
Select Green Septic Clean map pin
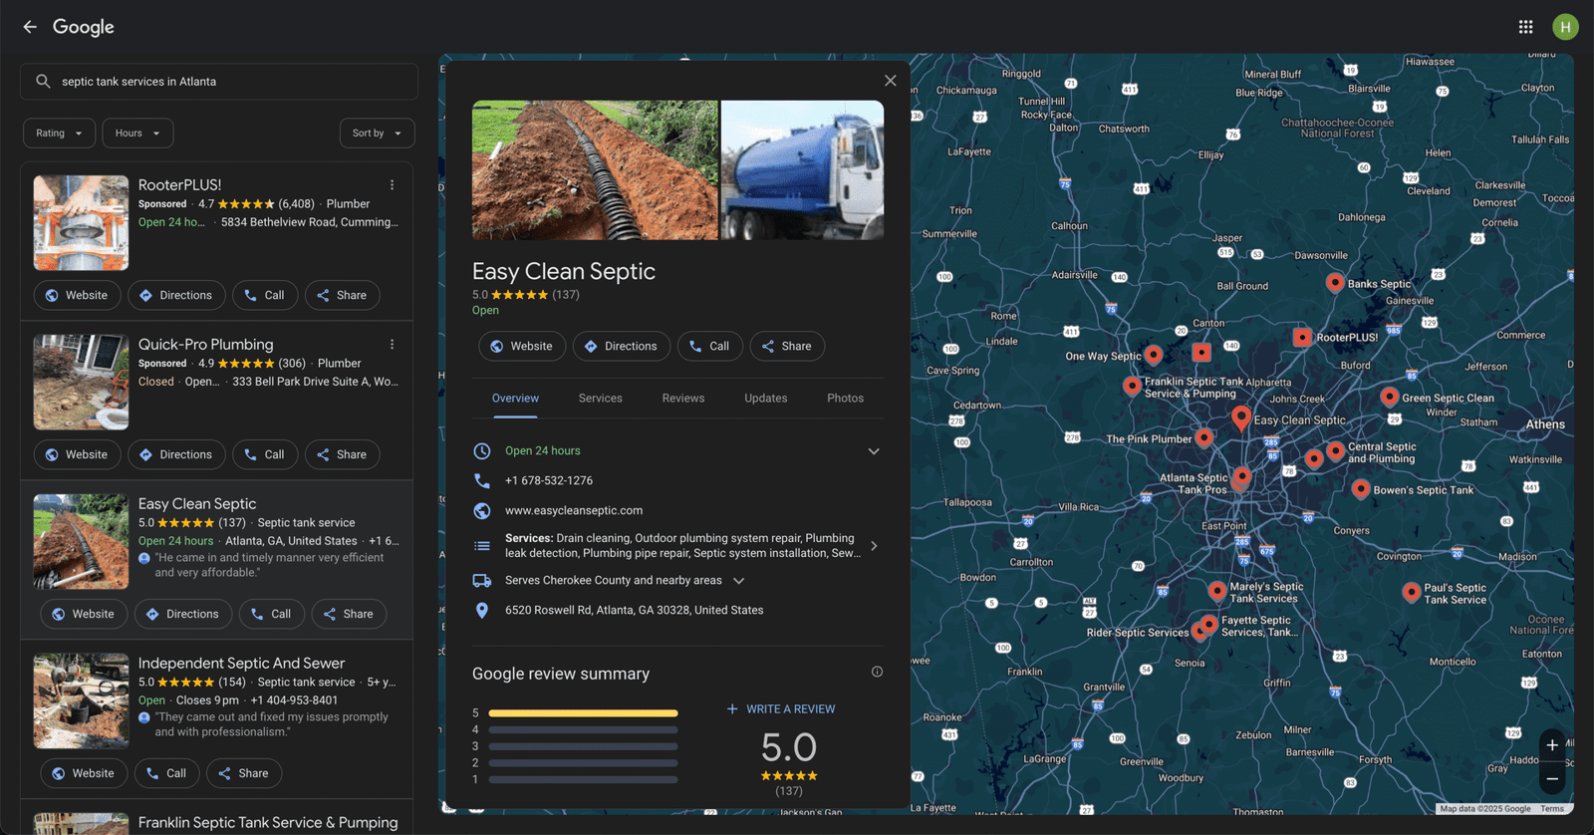click(x=1390, y=397)
